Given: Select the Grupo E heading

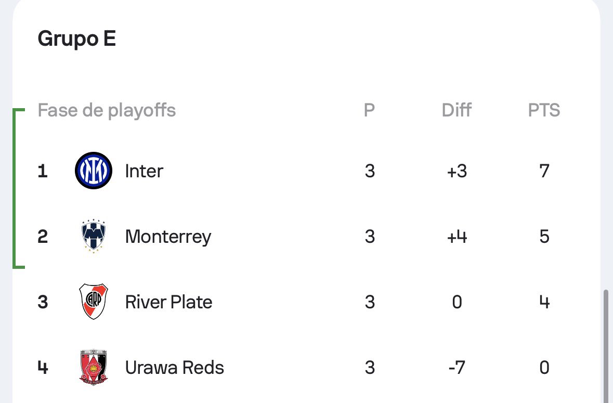Looking at the screenshot, I should (76, 38).
